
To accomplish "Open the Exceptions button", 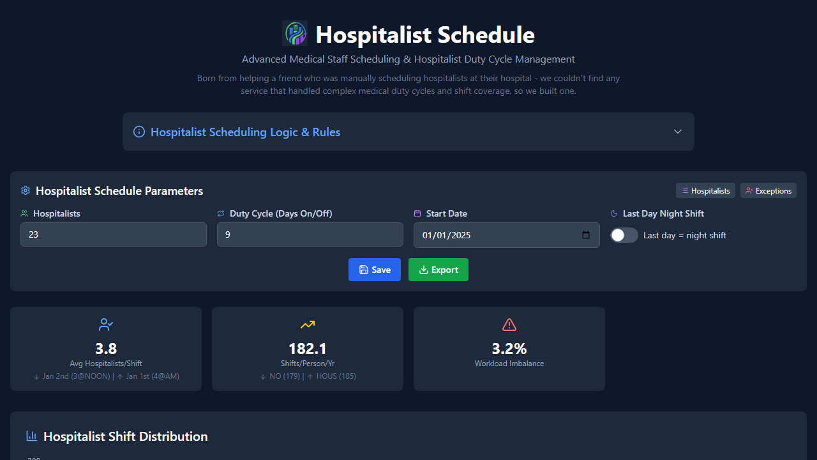I will pos(768,190).
